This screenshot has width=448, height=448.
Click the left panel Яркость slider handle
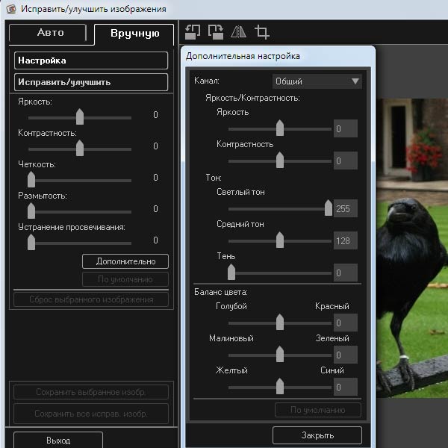[x=80, y=116]
